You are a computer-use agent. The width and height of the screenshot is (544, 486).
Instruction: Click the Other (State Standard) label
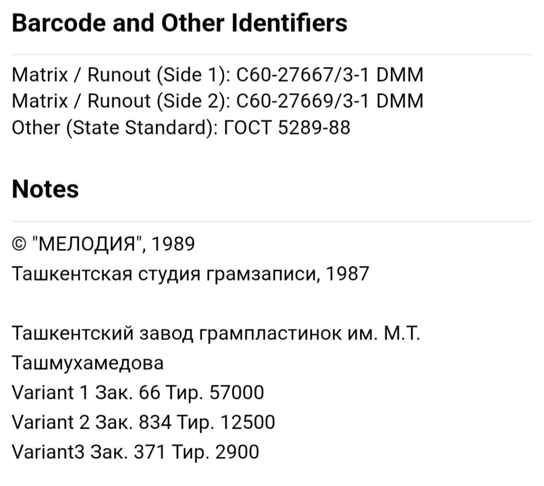tap(115, 128)
